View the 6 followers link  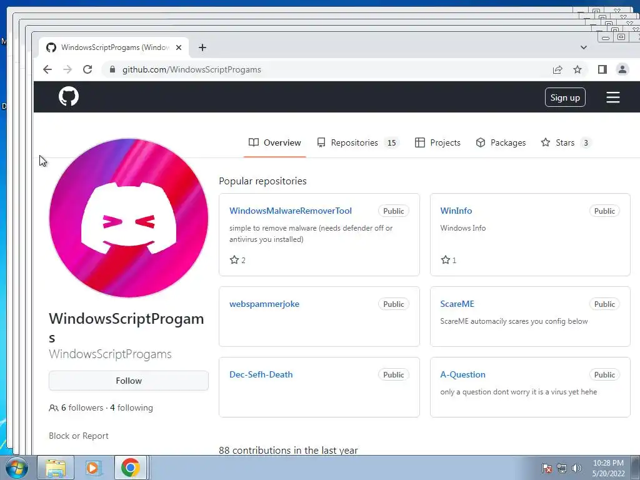point(76,407)
